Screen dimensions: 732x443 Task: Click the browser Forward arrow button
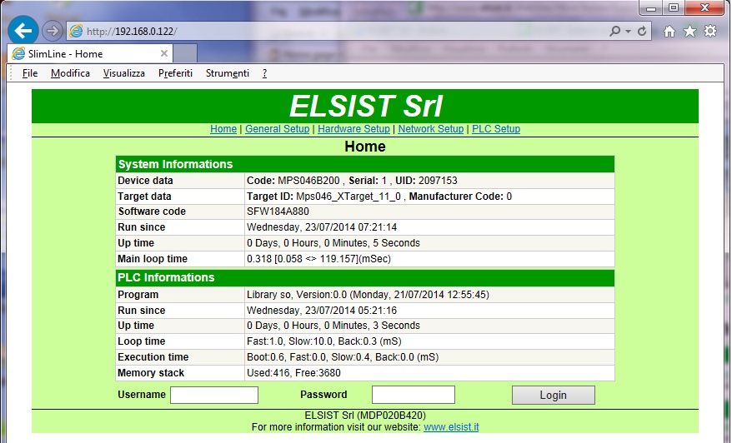click(53, 32)
